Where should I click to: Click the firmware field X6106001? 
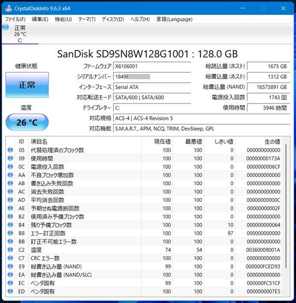152,66
